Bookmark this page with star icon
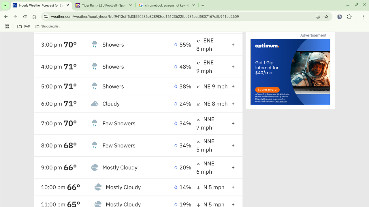 [326, 17]
